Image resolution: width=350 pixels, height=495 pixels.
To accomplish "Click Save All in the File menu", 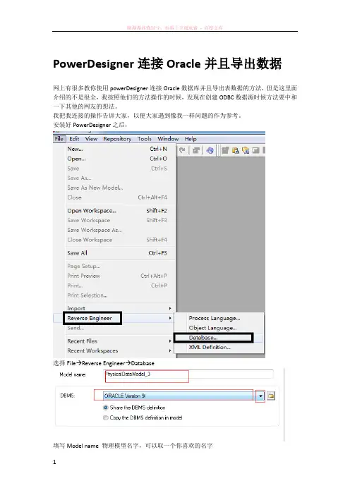I will (x=121, y=253).
